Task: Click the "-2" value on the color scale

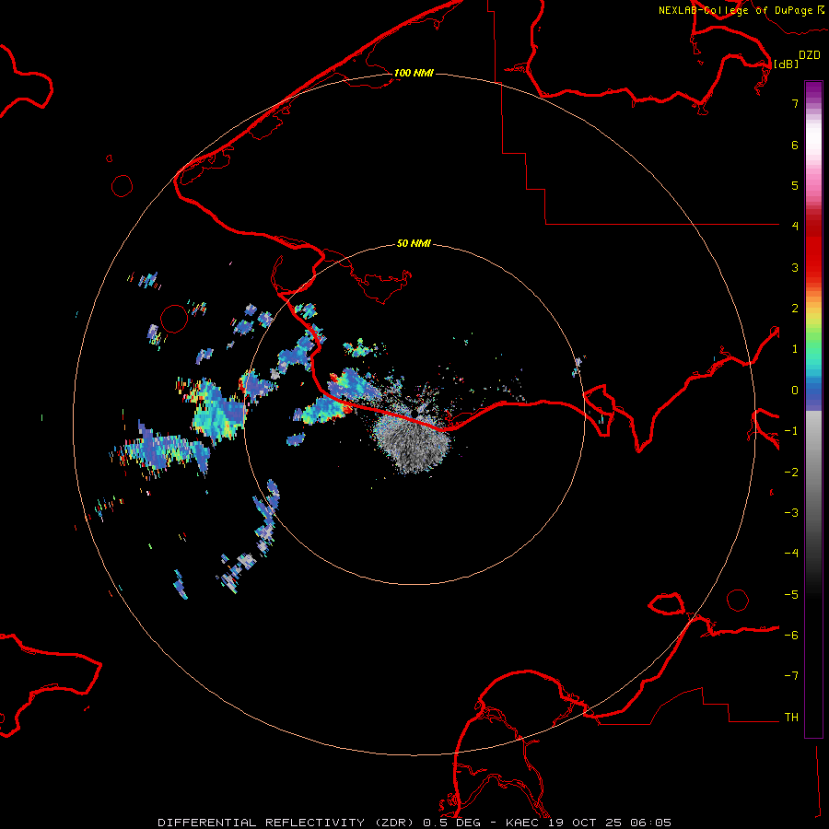Action: (791, 473)
